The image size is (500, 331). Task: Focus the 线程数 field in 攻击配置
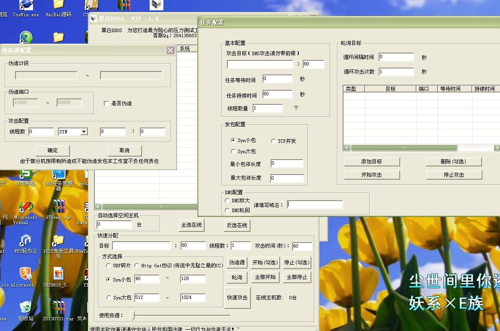(41, 132)
